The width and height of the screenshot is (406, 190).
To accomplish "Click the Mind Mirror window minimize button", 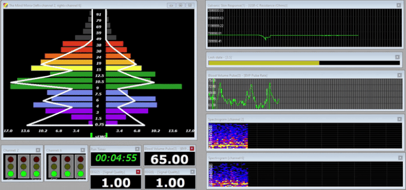I will point(171,5).
